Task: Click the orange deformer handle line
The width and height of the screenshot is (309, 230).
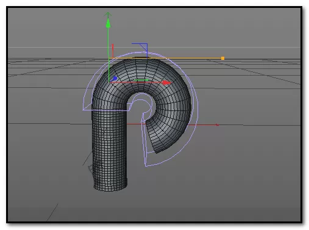Action: tap(166, 59)
